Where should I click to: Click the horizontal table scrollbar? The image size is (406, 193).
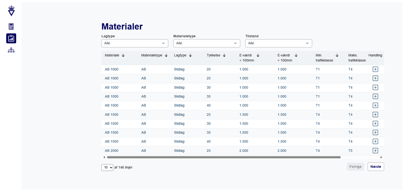223,157
